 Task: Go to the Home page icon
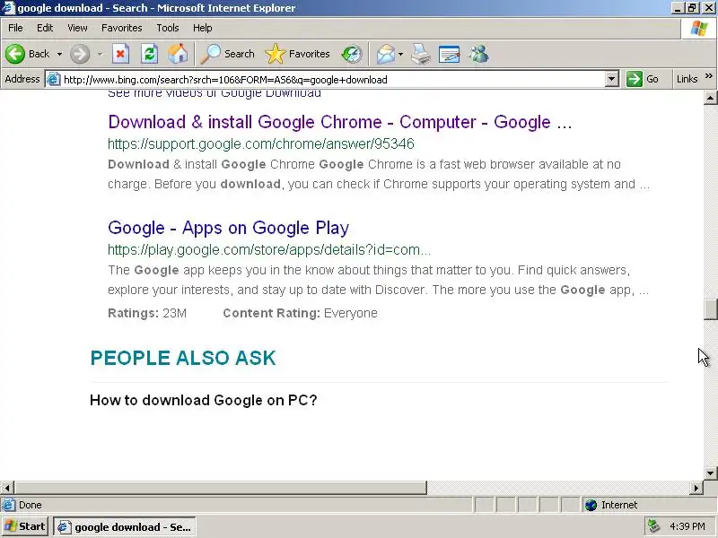(x=178, y=54)
